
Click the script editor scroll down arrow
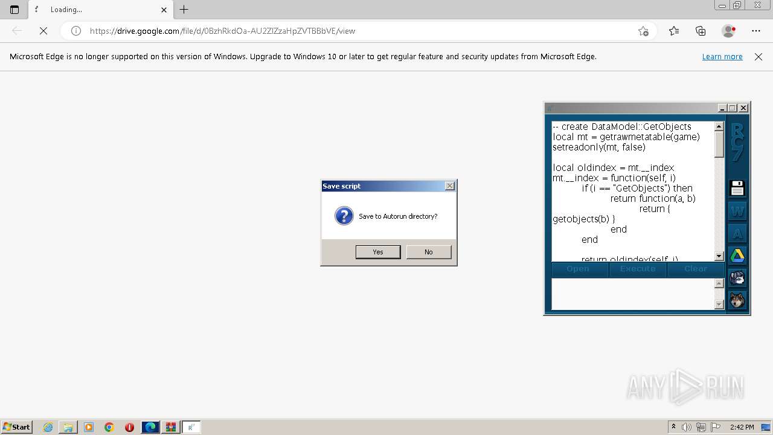pos(719,256)
